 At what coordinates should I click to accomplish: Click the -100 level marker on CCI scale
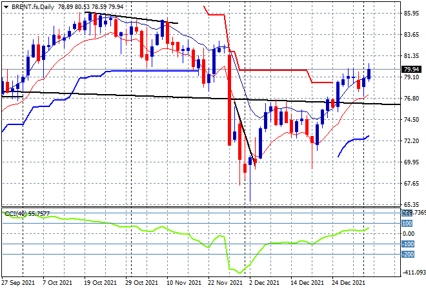tap(408, 244)
